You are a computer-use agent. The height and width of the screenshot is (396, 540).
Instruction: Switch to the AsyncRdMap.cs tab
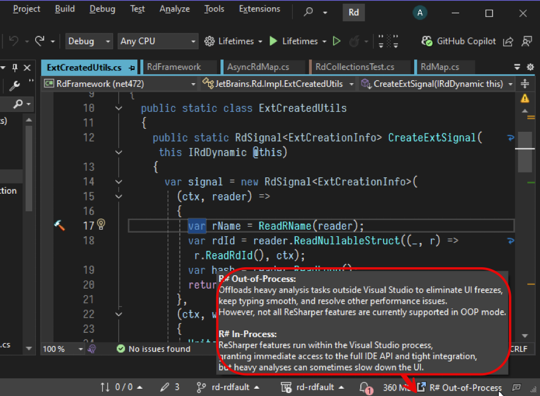coord(263,67)
